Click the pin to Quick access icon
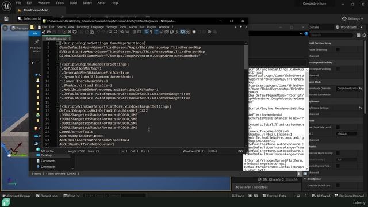368x207 pixels. coord(36,42)
